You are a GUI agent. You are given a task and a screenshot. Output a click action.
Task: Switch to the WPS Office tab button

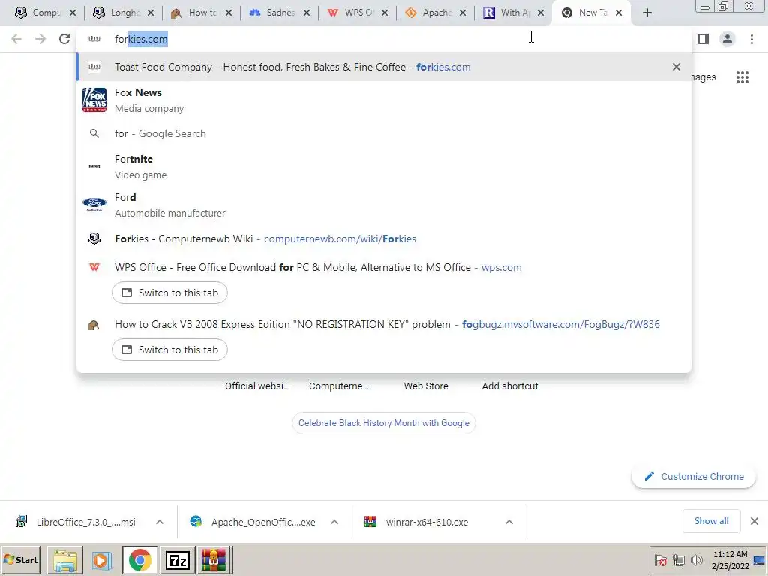click(x=169, y=292)
